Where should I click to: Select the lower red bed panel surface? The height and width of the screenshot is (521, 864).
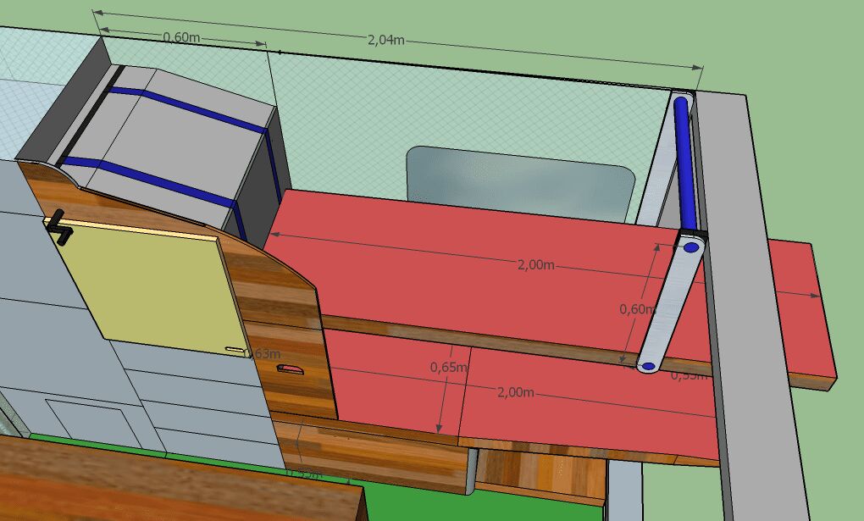(576, 415)
